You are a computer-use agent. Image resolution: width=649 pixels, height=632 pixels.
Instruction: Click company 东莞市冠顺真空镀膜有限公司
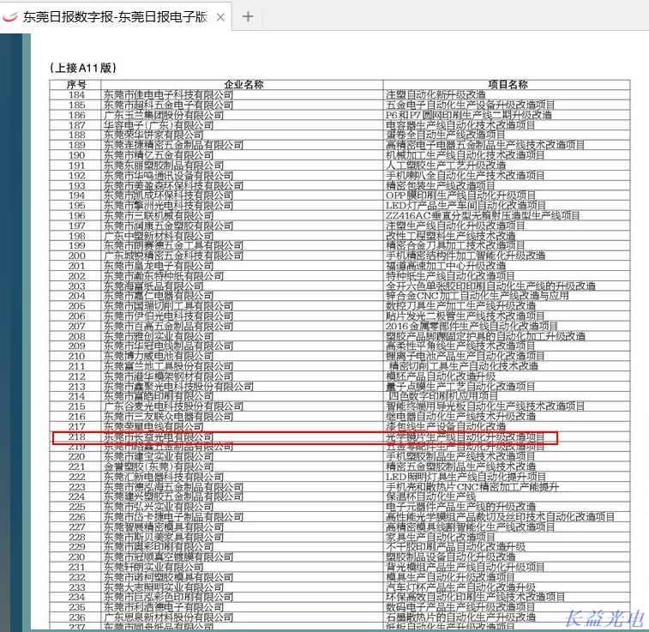[x=168, y=557]
